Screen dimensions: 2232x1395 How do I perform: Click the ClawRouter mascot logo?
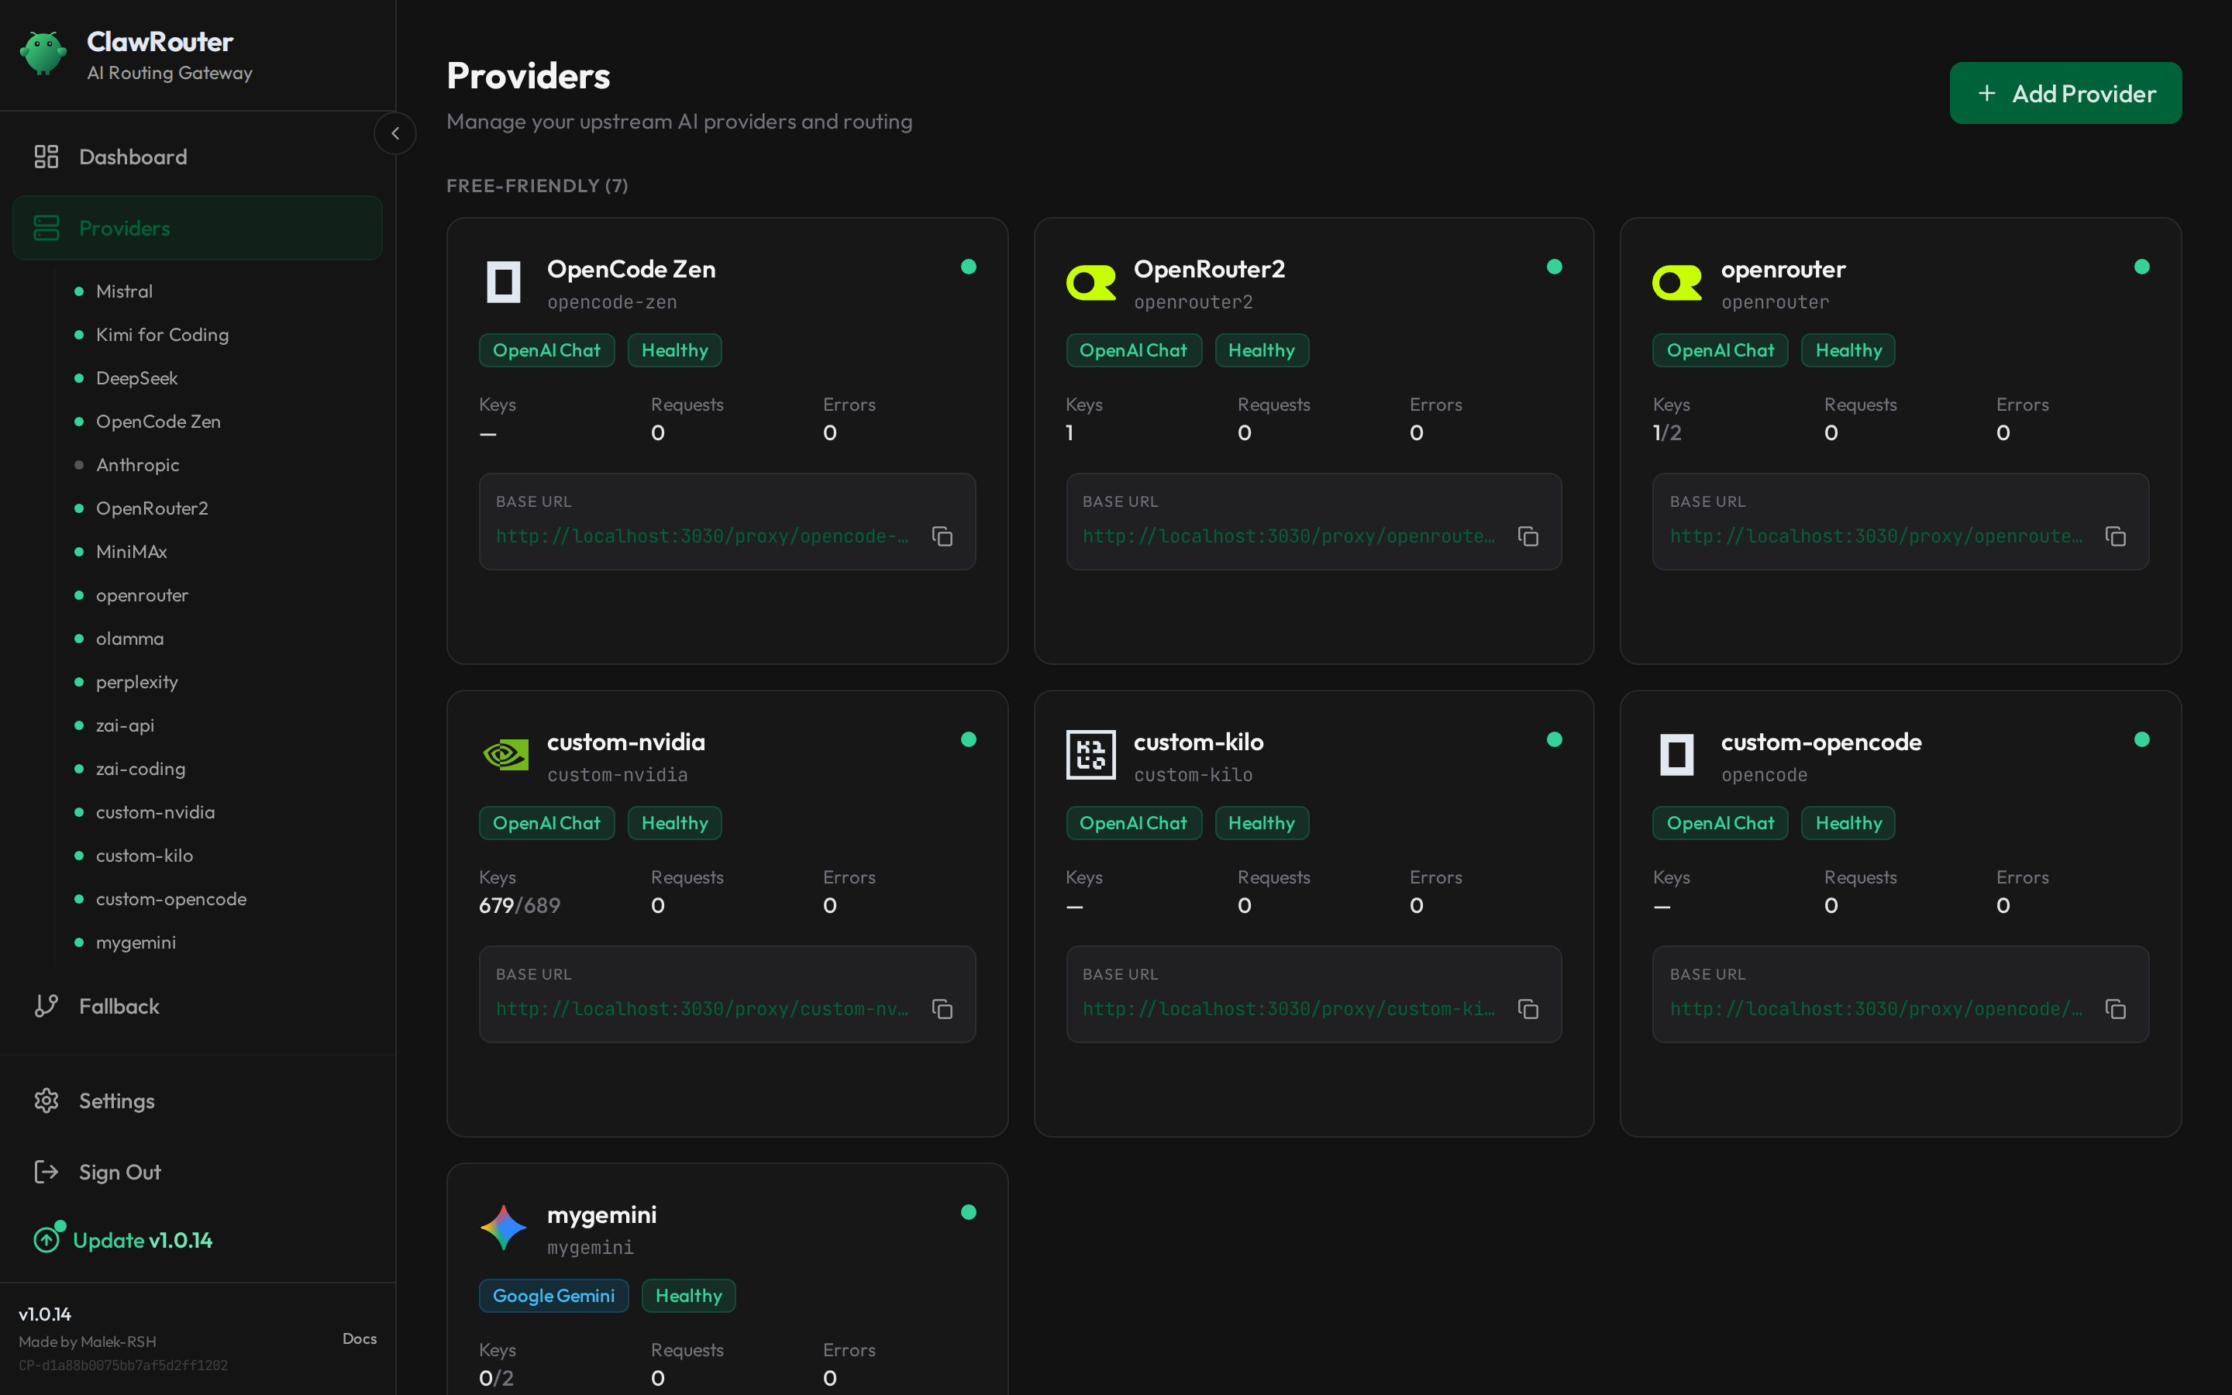43,53
